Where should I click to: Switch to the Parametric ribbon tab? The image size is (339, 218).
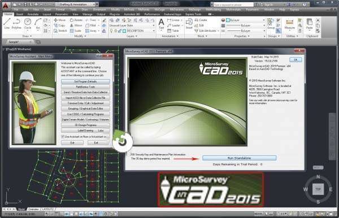[62, 14]
